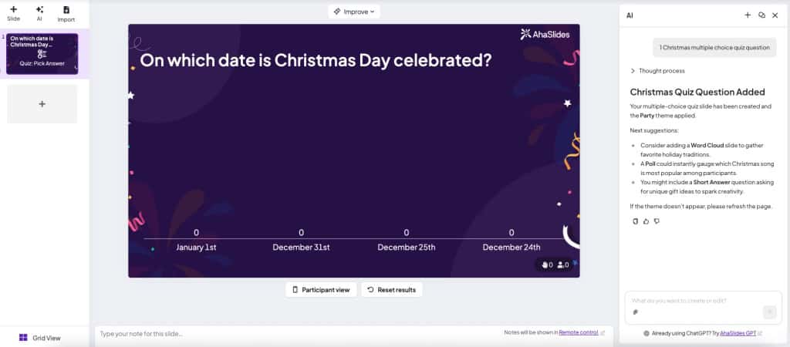Viewport: 790px width, 347px height.
Task: Click the Import file icon
Action: point(66,12)
